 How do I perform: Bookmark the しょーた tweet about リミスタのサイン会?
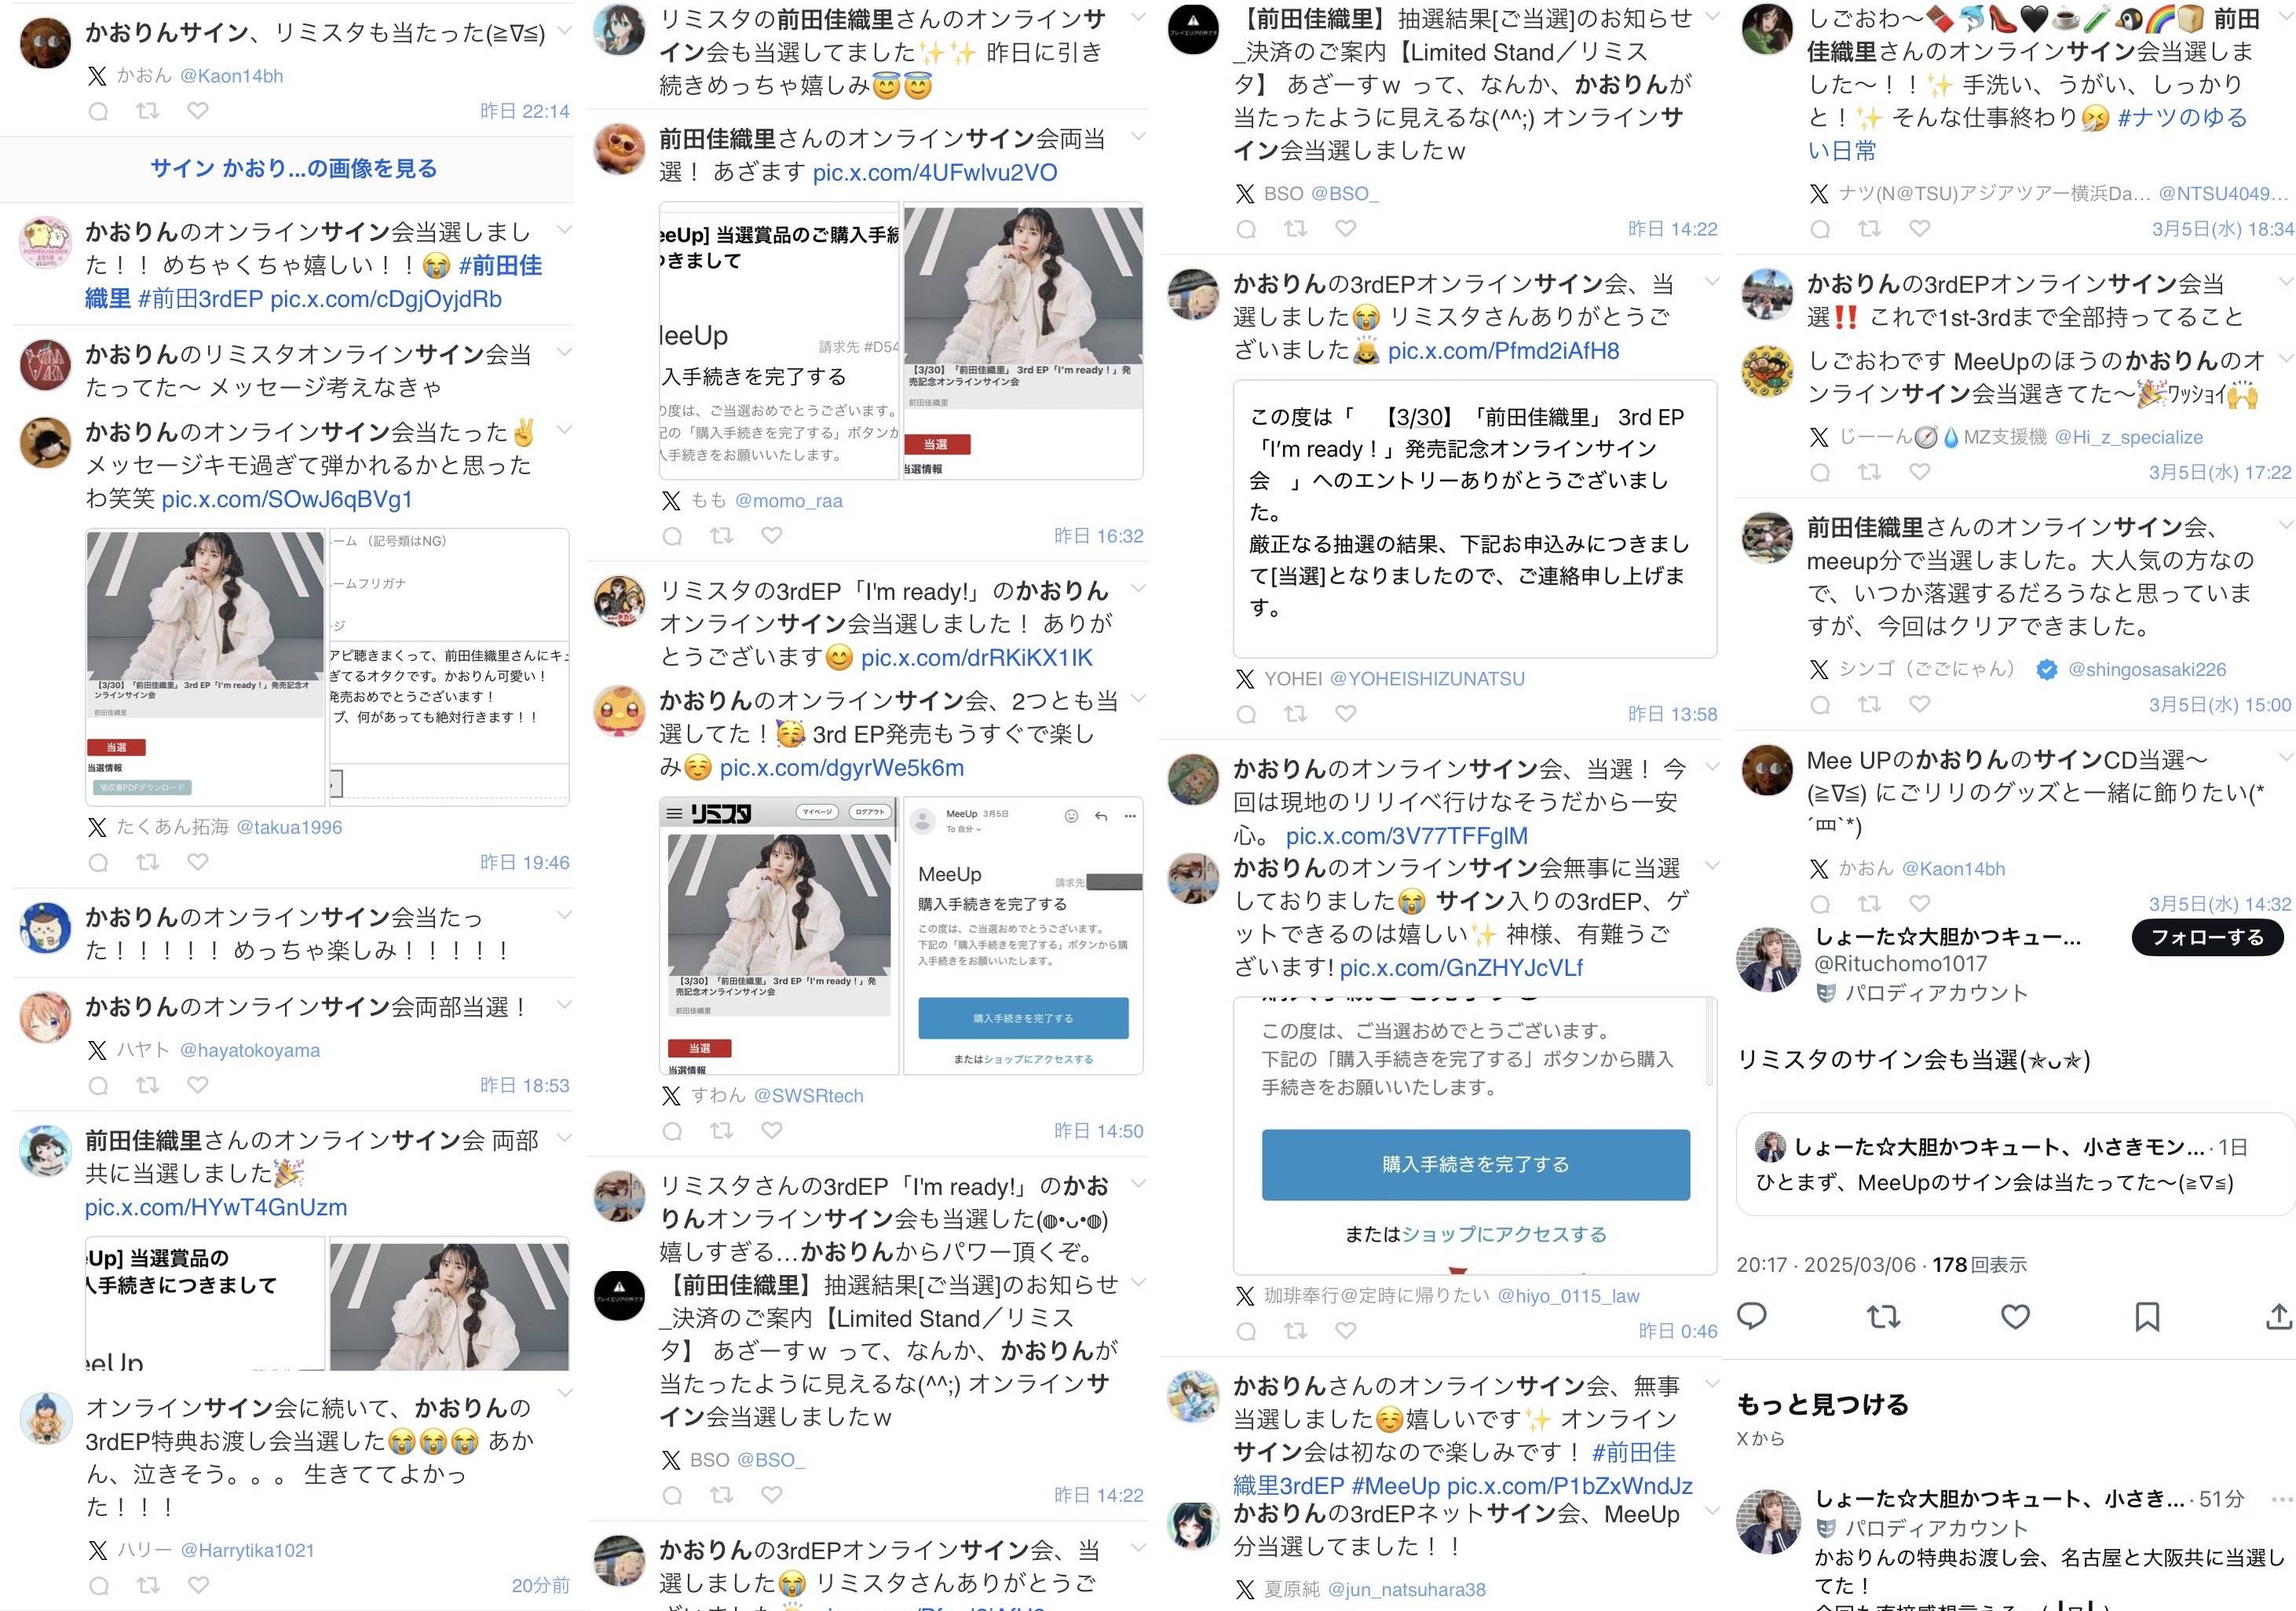2147,1317
